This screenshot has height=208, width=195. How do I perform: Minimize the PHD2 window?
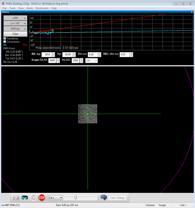[176, 4]
